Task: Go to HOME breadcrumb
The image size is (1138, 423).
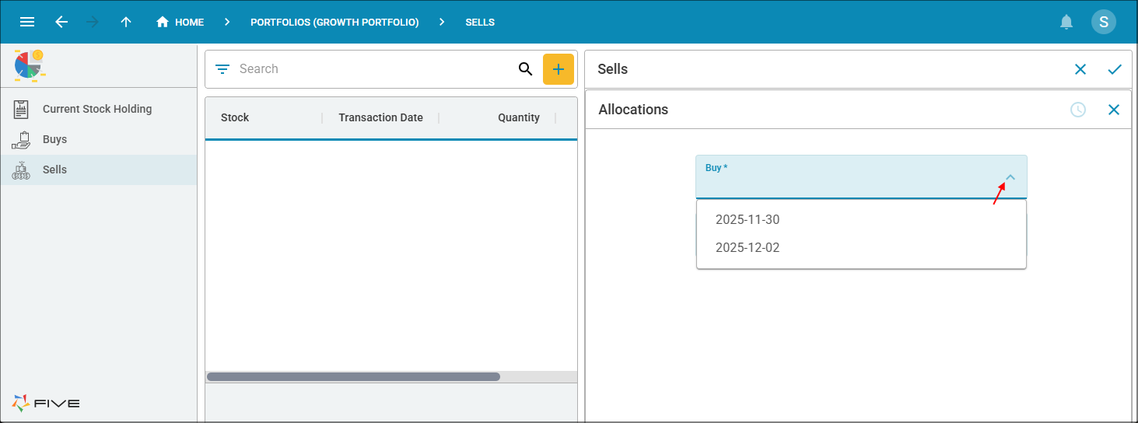Action: tap(180, 22)
